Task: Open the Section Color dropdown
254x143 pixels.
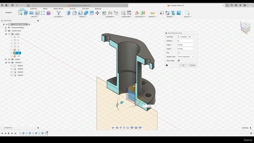Action: (185, 56)
